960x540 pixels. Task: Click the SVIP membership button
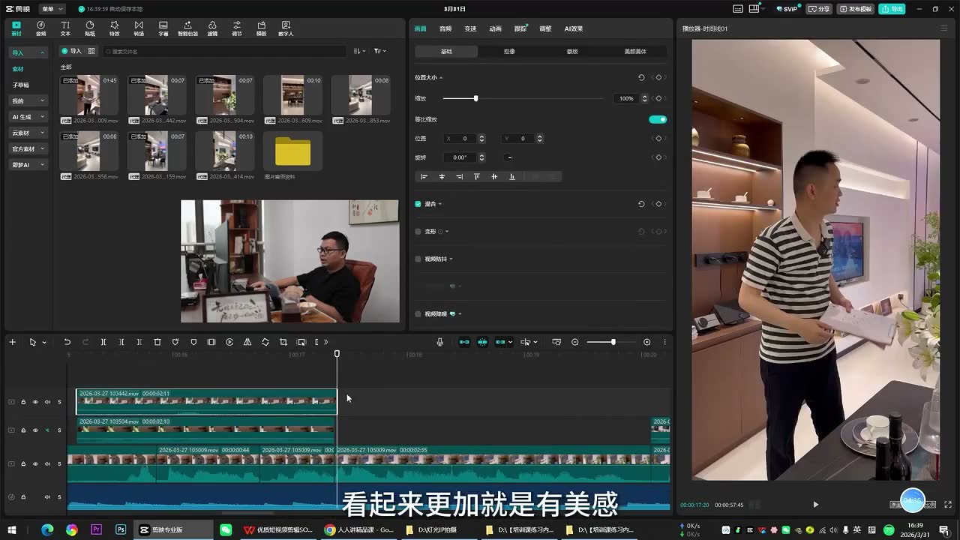(x=787, y=9)
